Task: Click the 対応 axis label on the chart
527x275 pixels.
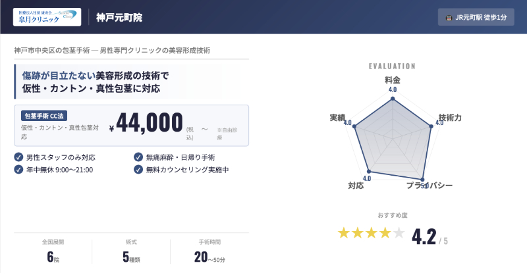Action: point(355,186)
